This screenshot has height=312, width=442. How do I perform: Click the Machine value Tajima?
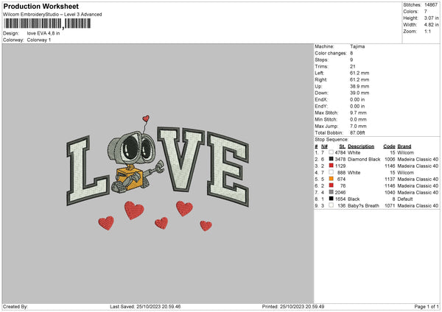(357, 46)
